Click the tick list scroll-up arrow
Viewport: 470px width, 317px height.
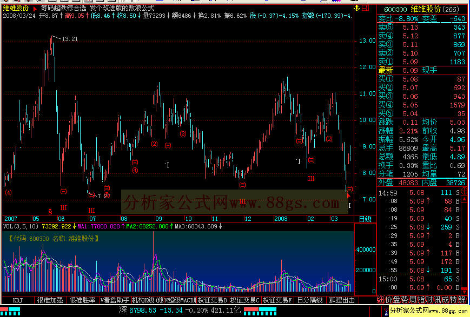pyautogui.click(x=464, y=199)
